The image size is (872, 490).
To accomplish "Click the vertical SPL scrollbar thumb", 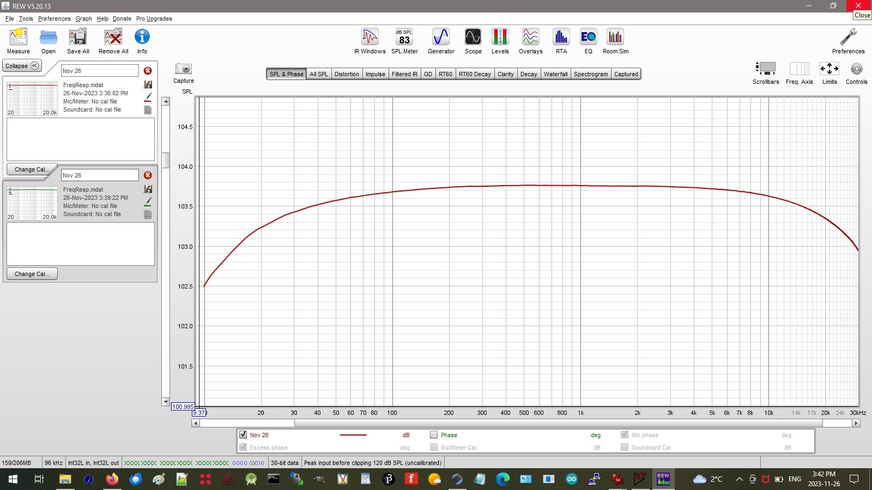I will [x=166, y=160].
